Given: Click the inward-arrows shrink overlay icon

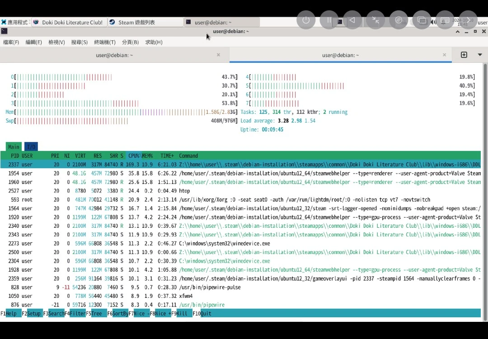Looking at the screenshot, I should click(375, 20).
